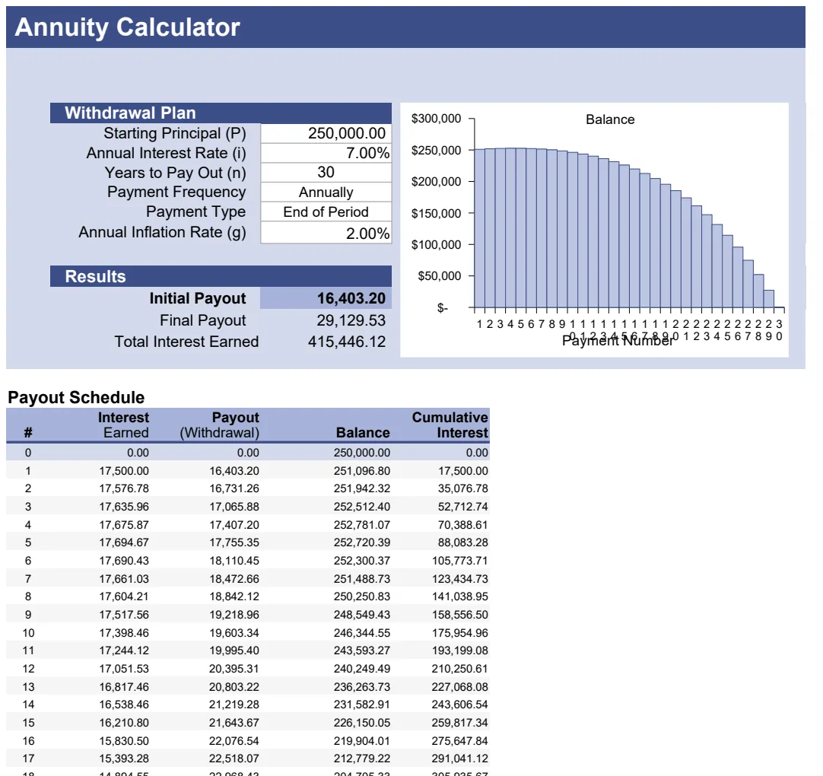This screenshot has height=776, width=823.
Task: Click interest earned cell 17,051.53
Action: [124, 669]
